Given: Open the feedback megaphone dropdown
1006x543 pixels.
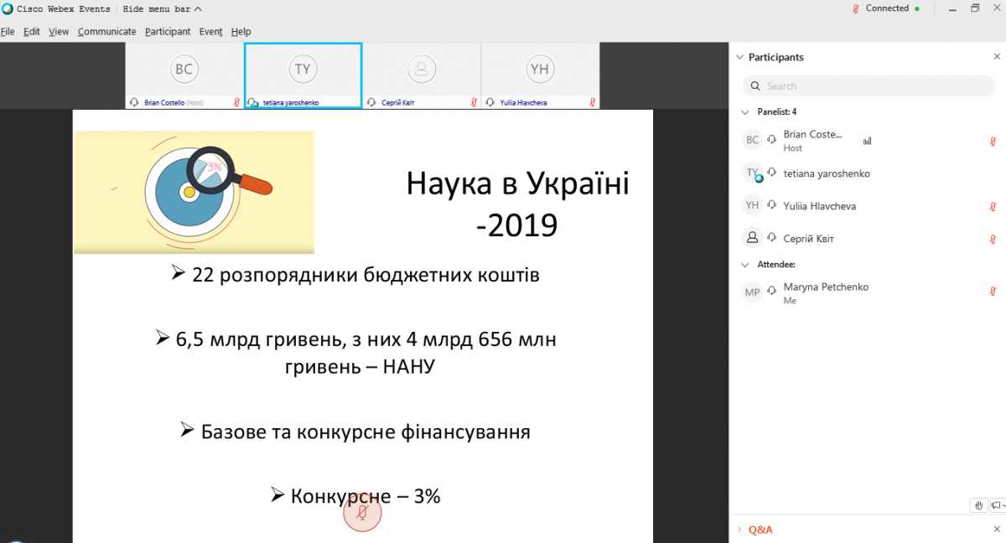Looking at the screenshot, I should (x=997, y=504).
